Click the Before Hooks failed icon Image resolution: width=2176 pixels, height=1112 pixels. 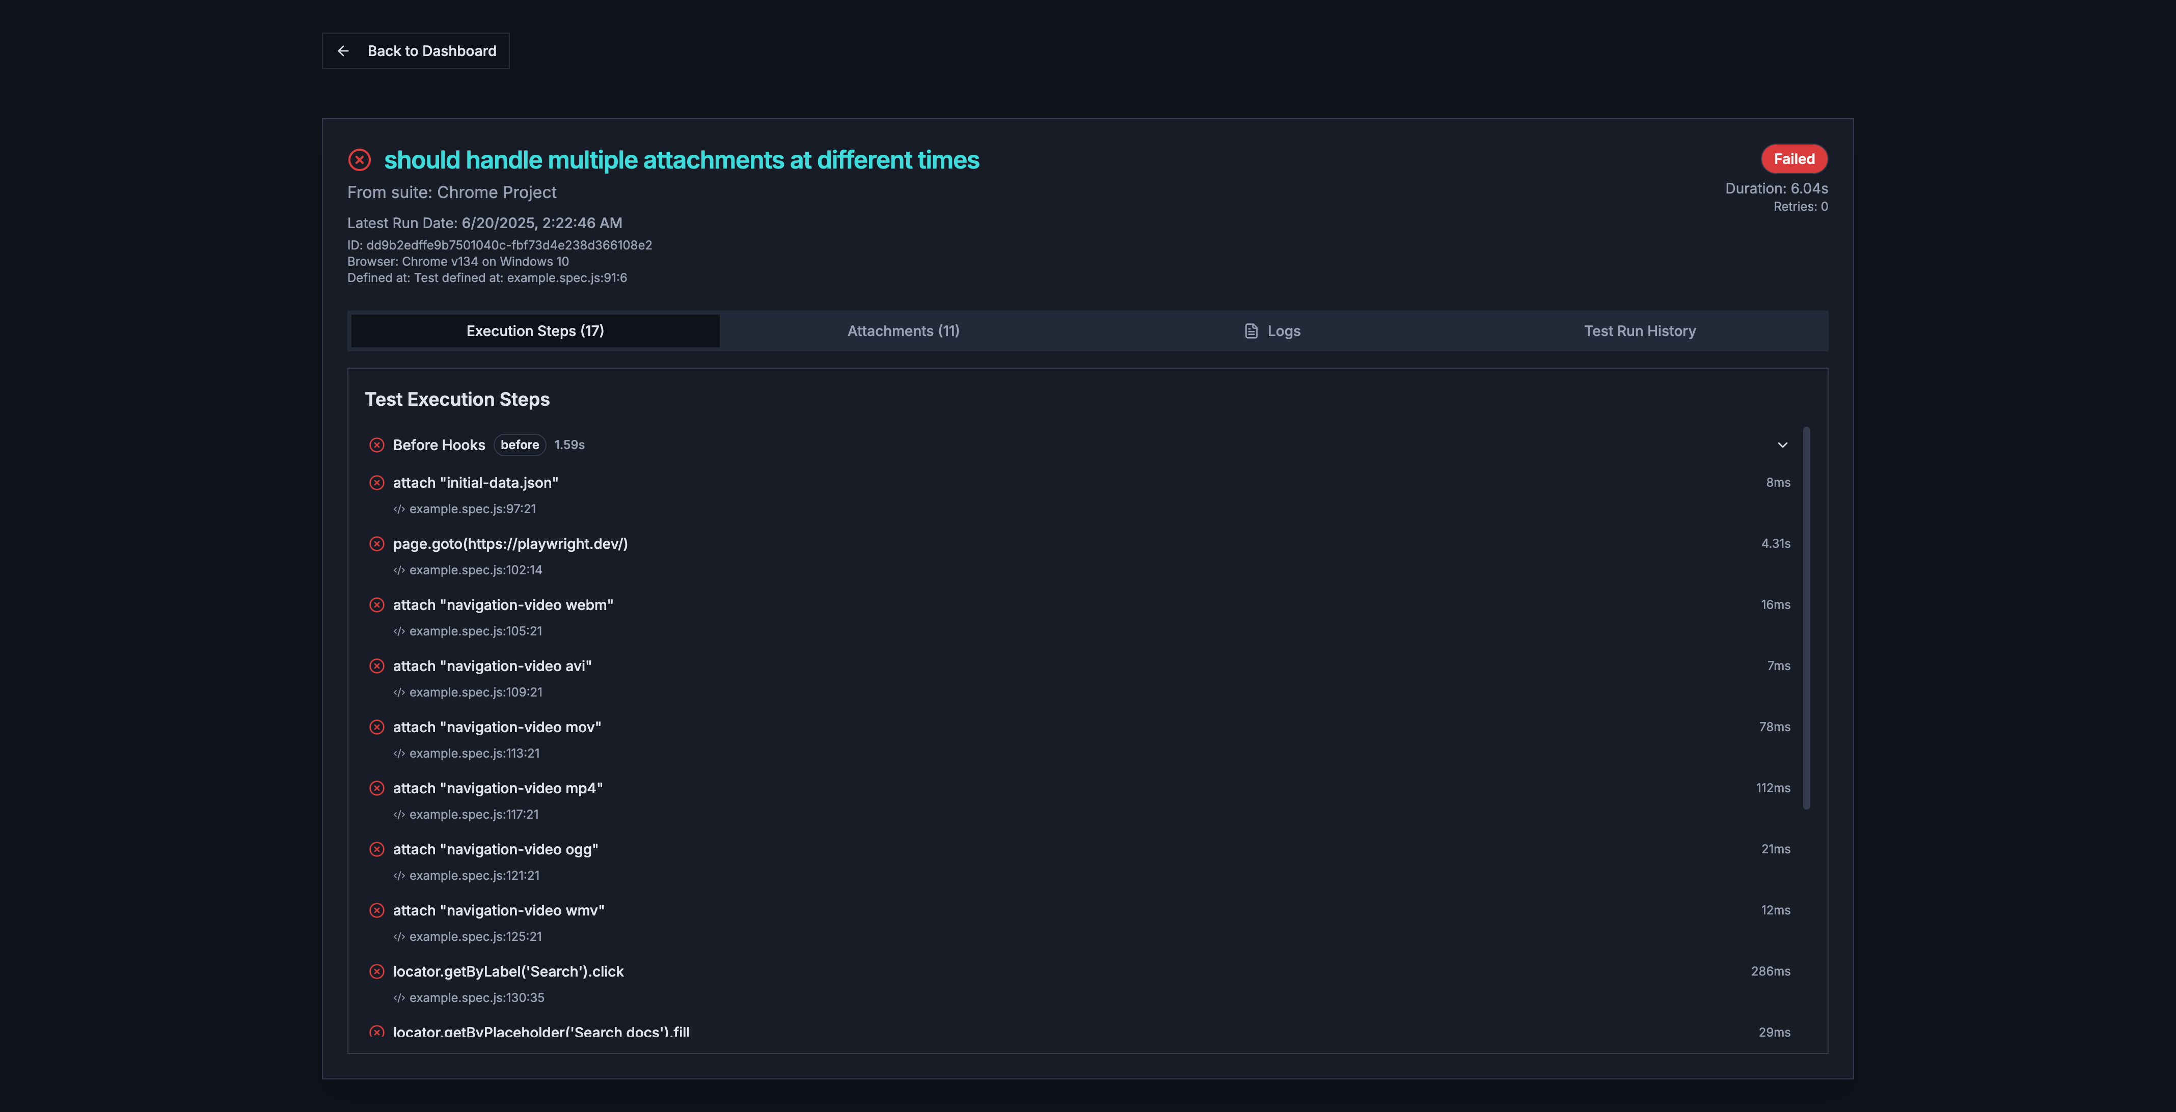point(377,445)
